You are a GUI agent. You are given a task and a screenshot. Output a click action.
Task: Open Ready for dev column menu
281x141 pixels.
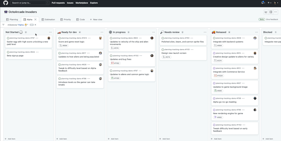click(x=102, y=32)
